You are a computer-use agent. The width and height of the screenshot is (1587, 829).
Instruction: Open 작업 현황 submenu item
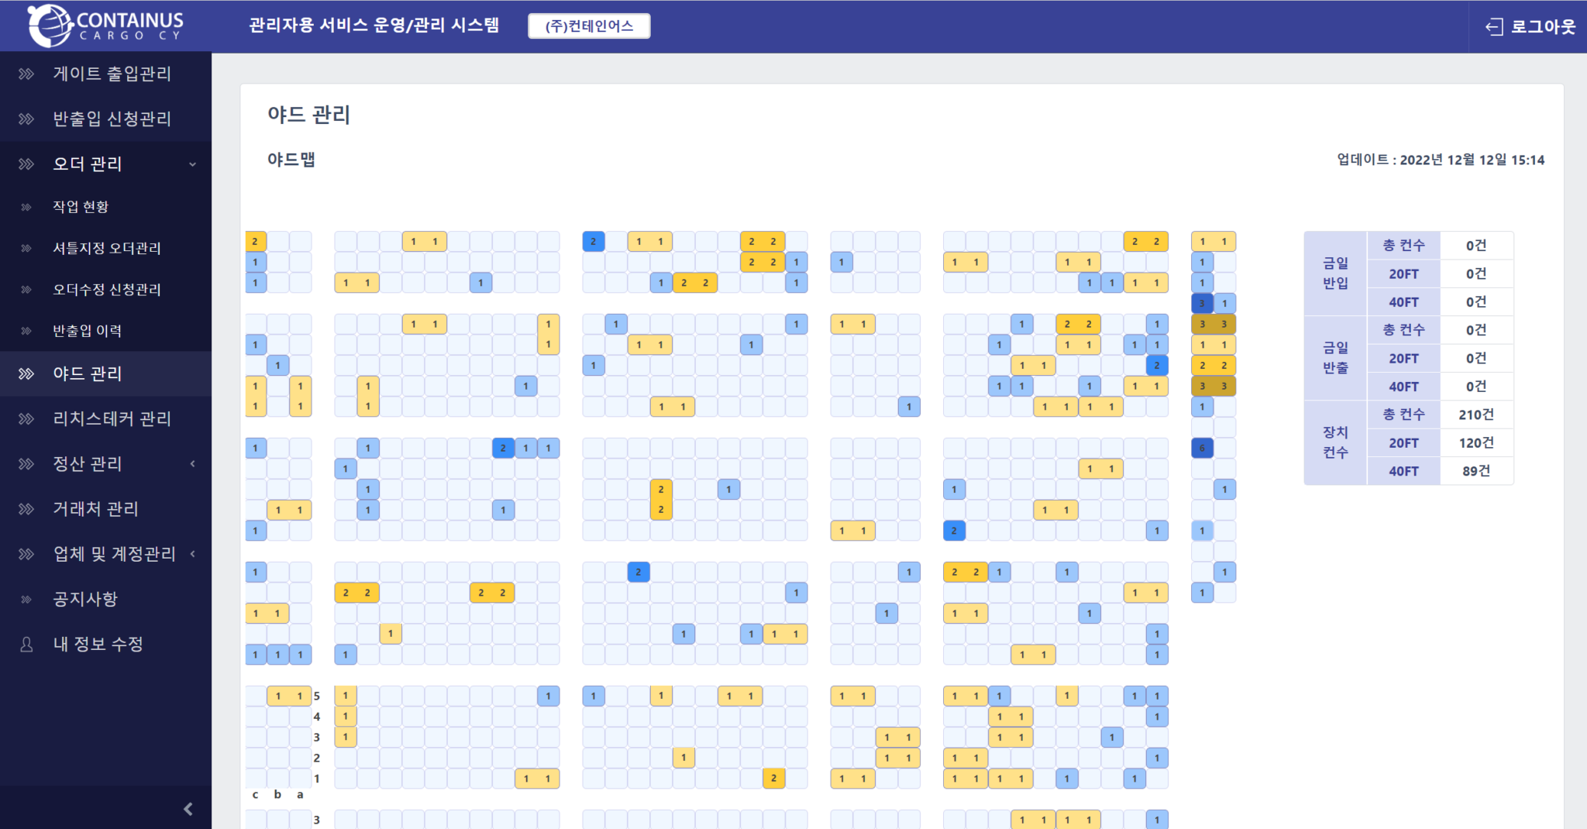click(81, 207)
